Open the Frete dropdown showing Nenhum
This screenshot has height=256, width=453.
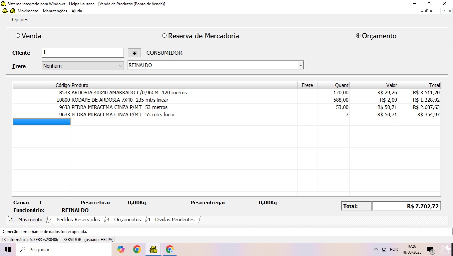tap(83, 66)
